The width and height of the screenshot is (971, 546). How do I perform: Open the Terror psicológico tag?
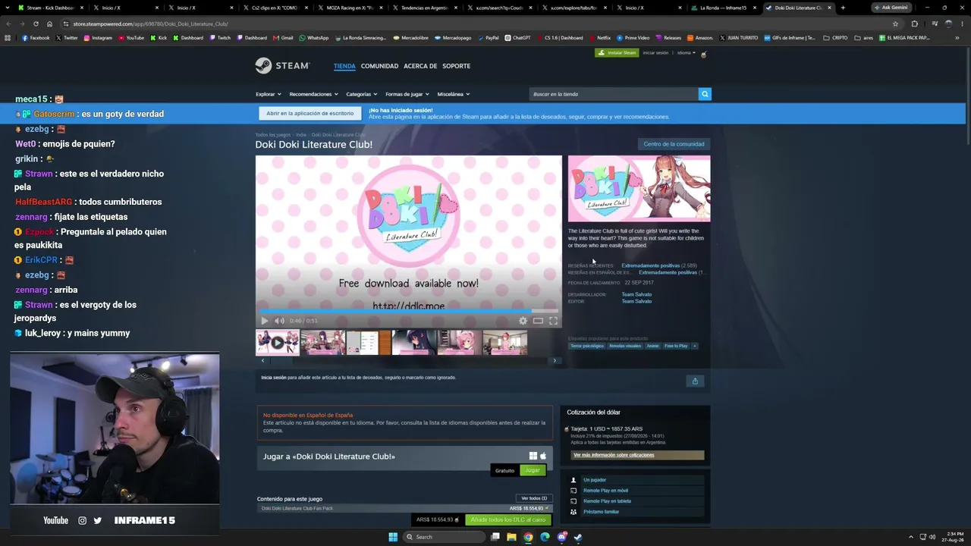[x=587, y=346]
